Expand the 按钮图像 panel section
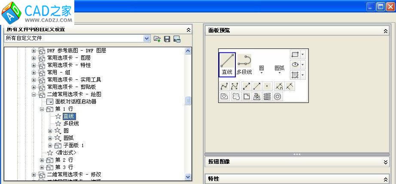This screenshot has height=184, width=396. pyautogui.click(x=385, y=162)
